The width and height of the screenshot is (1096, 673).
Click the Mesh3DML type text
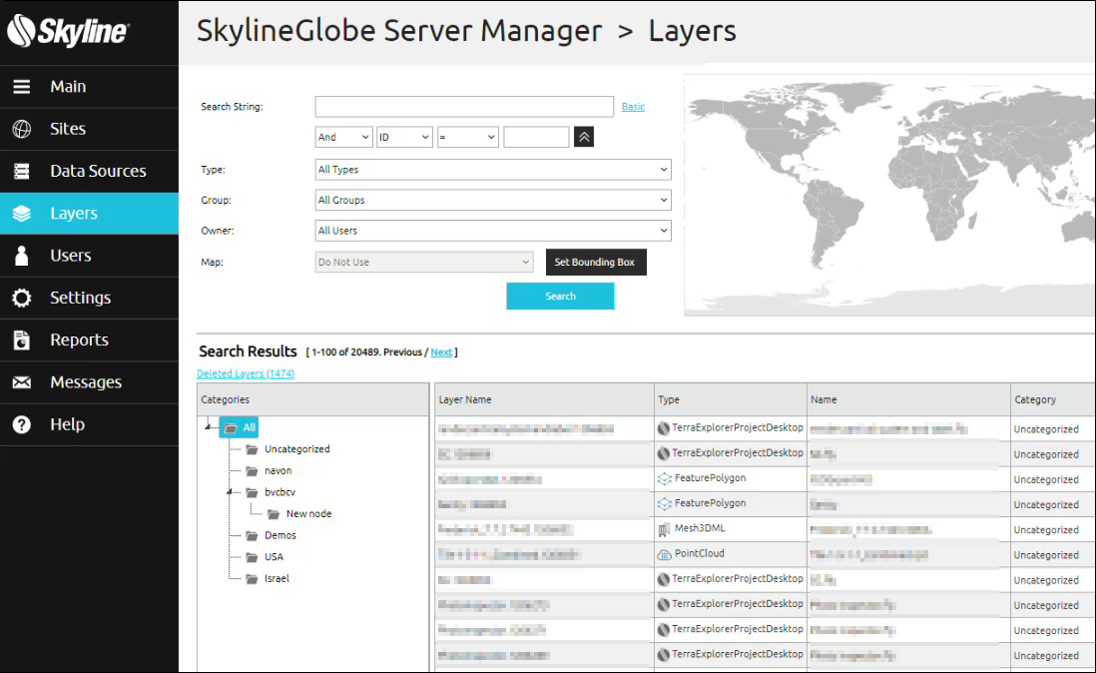pyautogui.click(x=700, y=528)
